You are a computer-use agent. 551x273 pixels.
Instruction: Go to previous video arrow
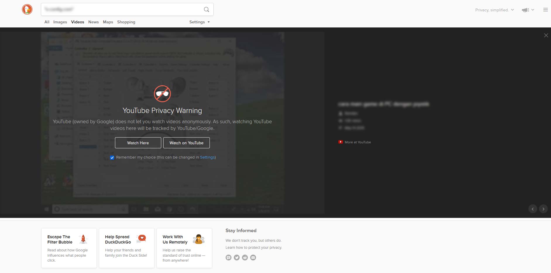(533, 209)
